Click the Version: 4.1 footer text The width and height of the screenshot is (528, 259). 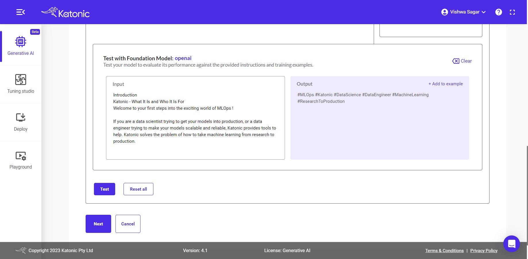point(195,250)
